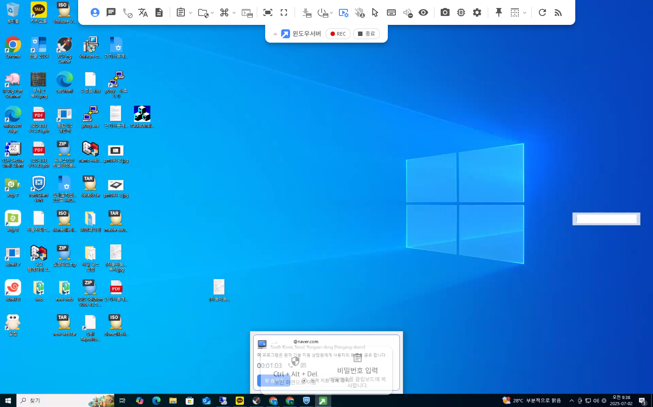The image size is (653, 407).
Task: Select the IP Pig Port Scanner shortcut
Action: [13, 84]
